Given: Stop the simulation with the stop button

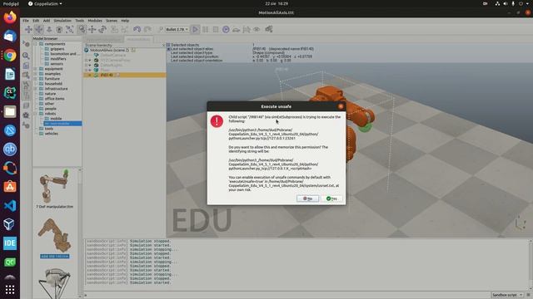Looking at the screenshot, I should click(x=216, y=30).
